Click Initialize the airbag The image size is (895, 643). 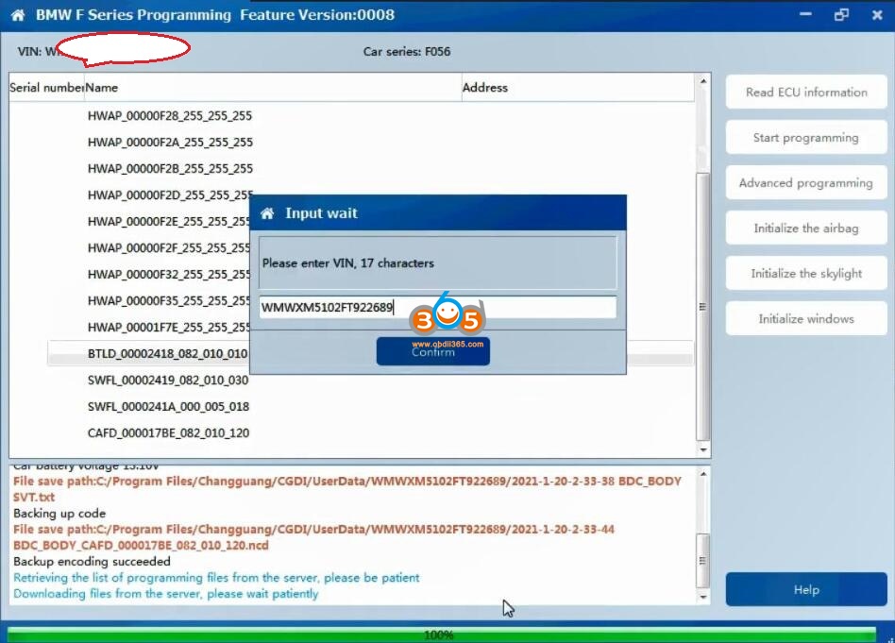(806, 228)
